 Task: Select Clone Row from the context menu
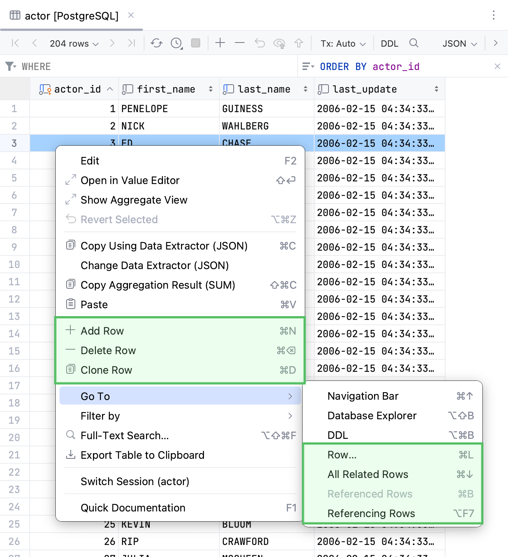[106, 370]
